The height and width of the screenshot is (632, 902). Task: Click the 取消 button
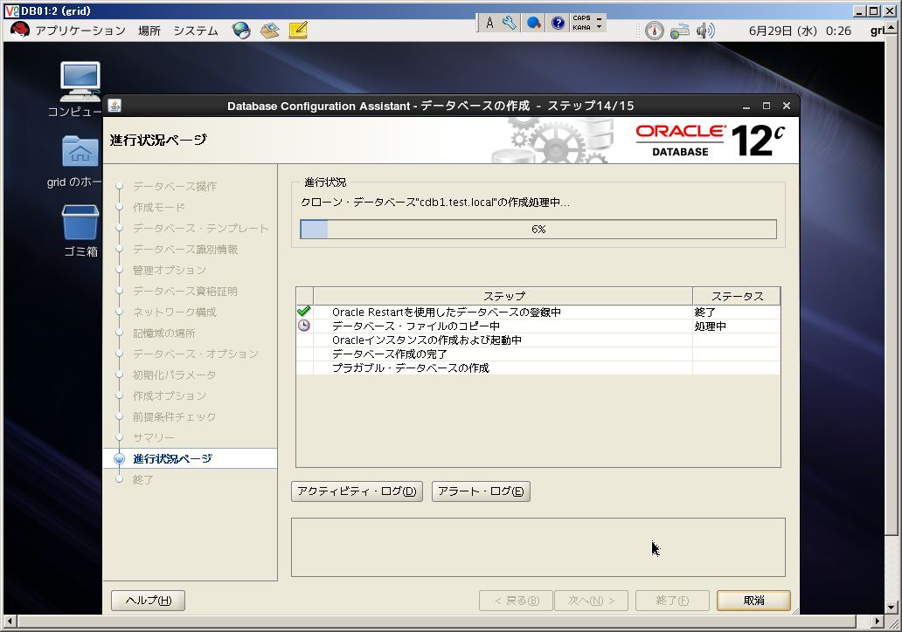(753, 601)
